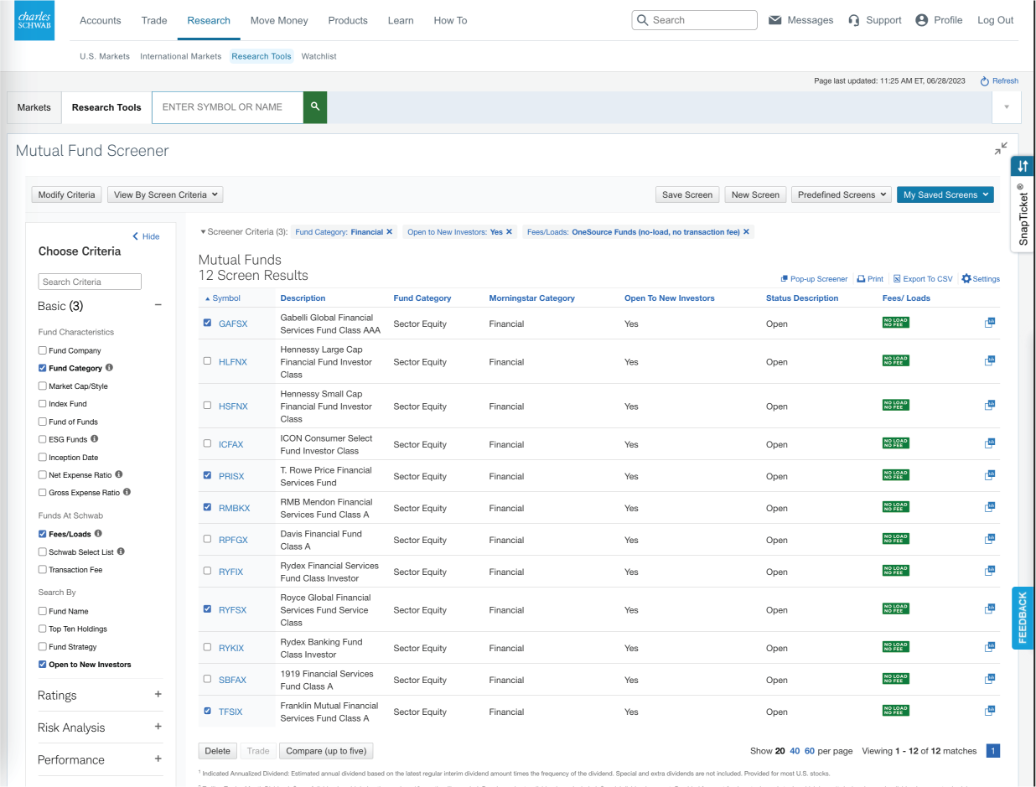1036x787 pixels.
Task: Click the No Load No Fee badge for ICFAX
Action: click(x=895, y=443)
